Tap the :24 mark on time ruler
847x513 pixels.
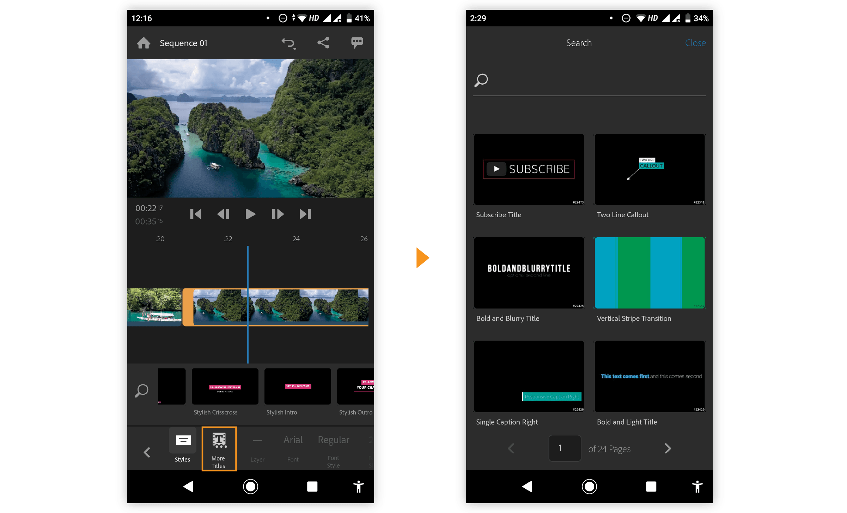(295, 239)
